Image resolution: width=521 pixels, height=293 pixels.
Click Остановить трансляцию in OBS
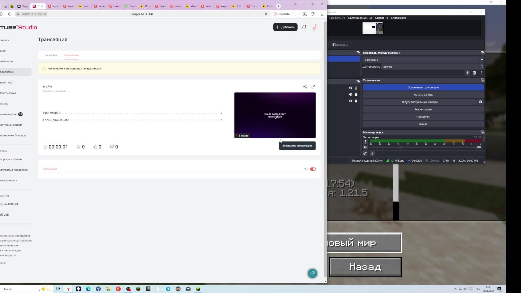(x=423, y=87)
